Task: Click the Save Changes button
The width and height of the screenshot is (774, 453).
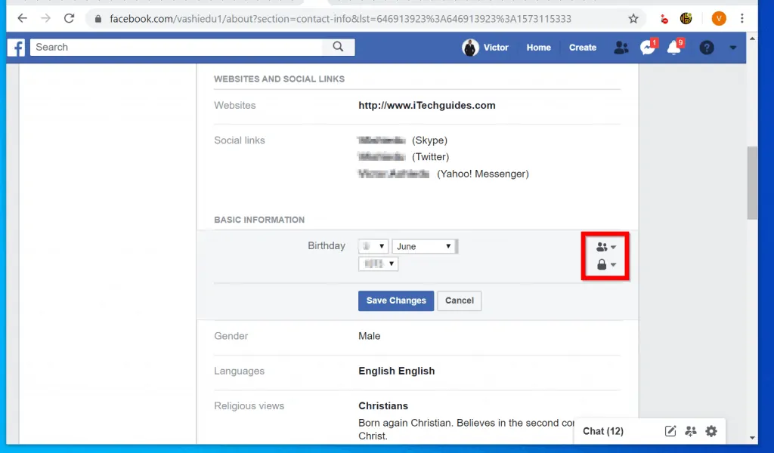Action: tap(395, 300)
